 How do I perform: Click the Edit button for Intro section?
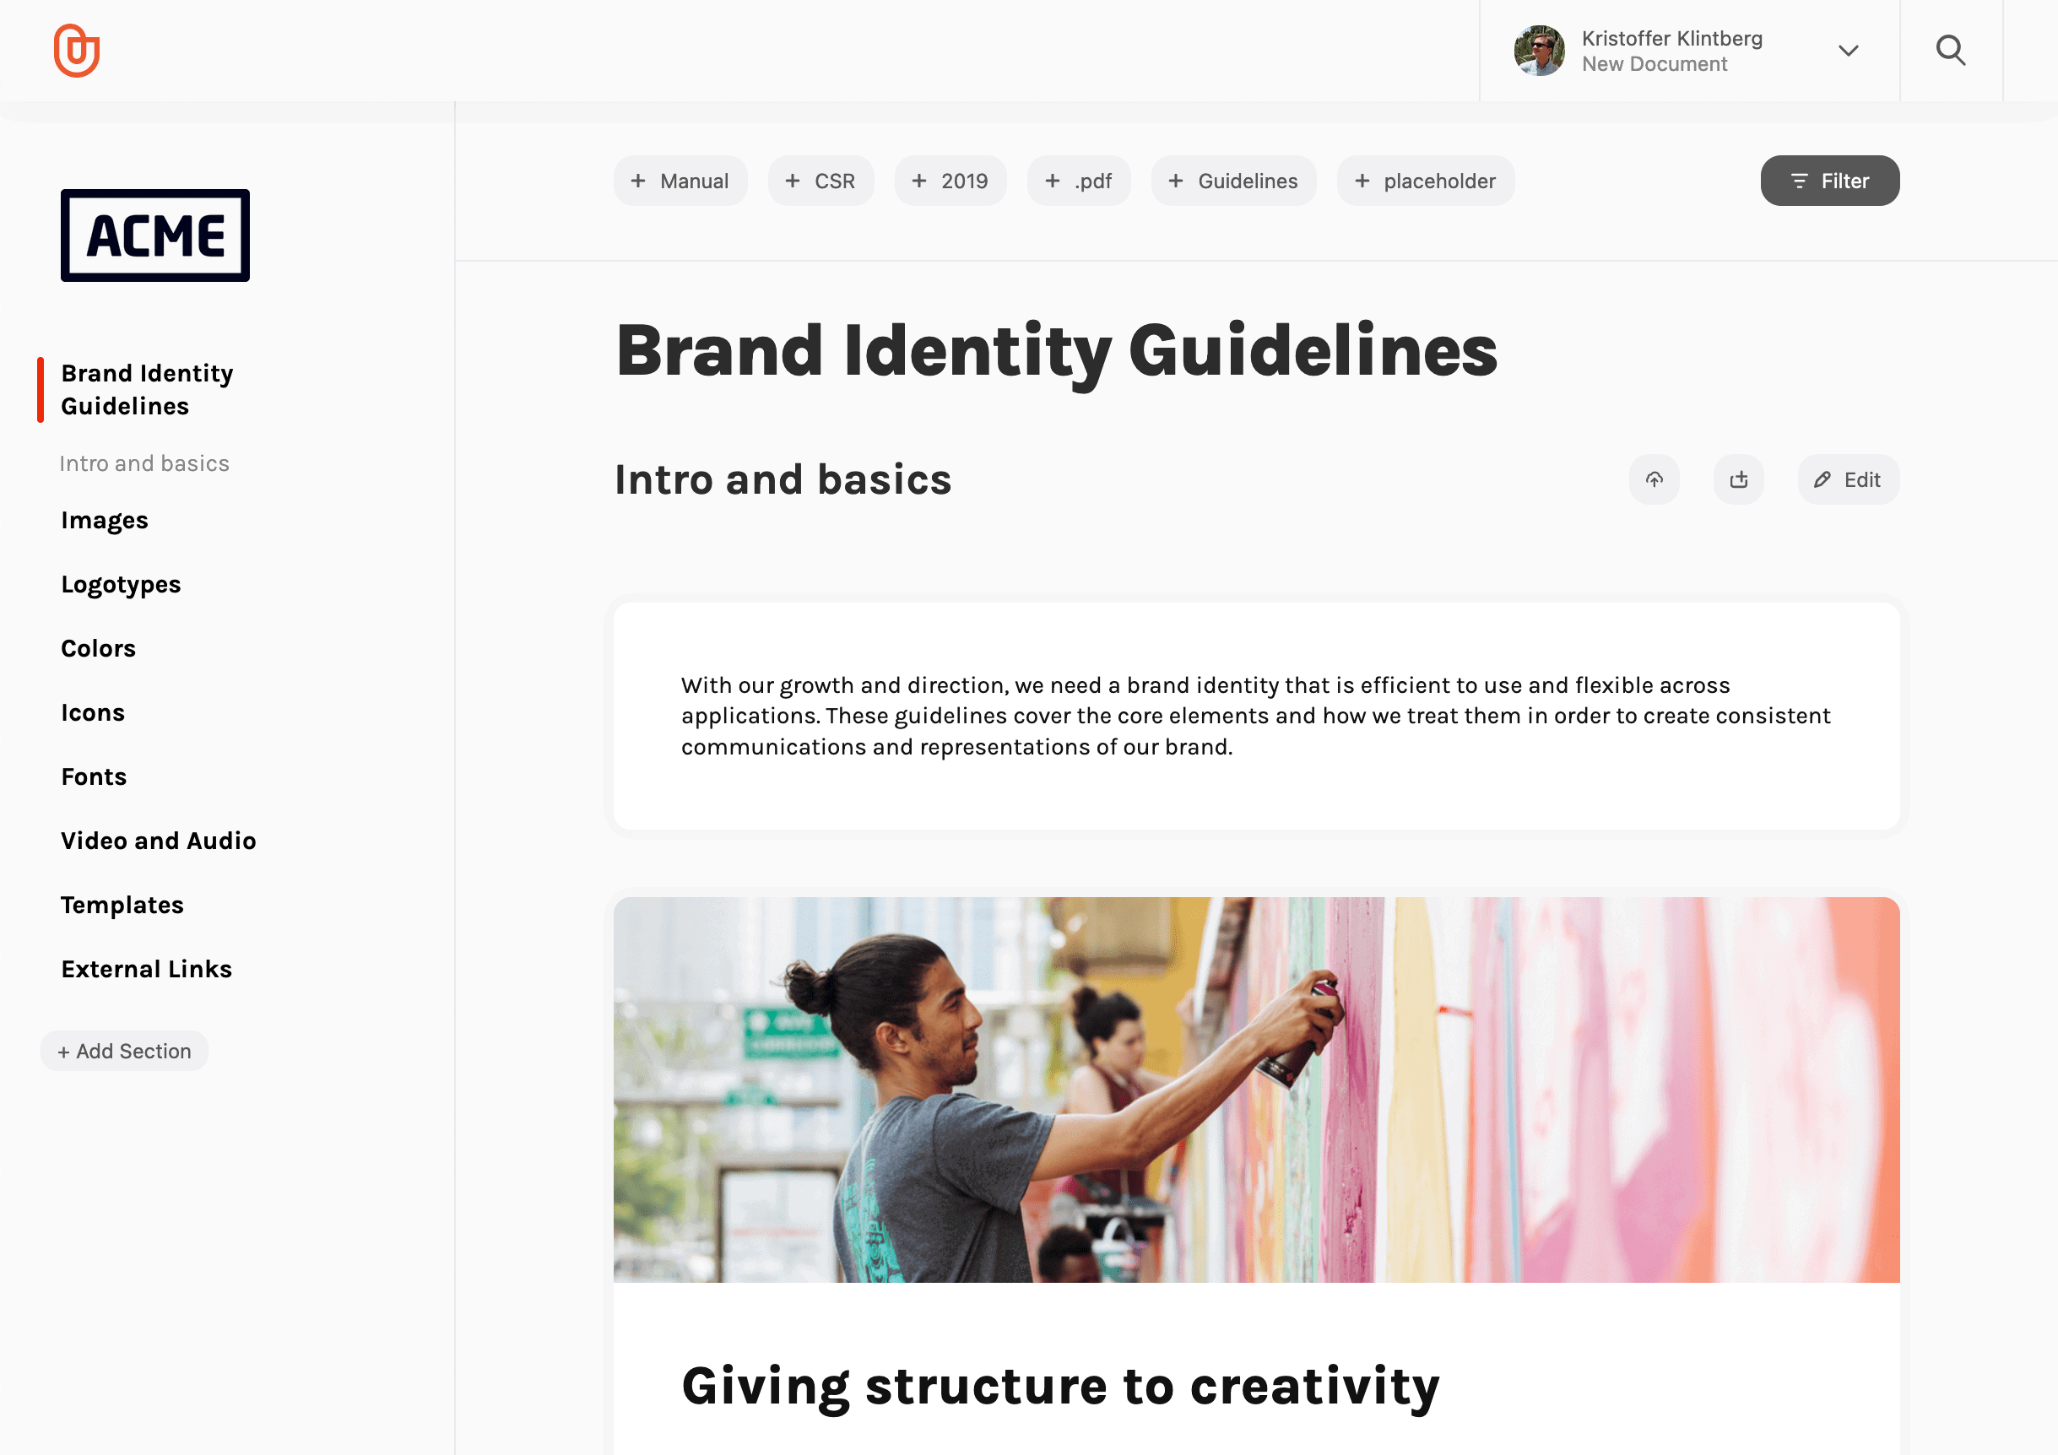pyautogui.click(x=1847, y=480)
